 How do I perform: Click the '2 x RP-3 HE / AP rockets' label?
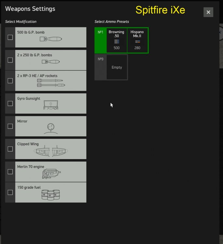(x=37, y=76)
